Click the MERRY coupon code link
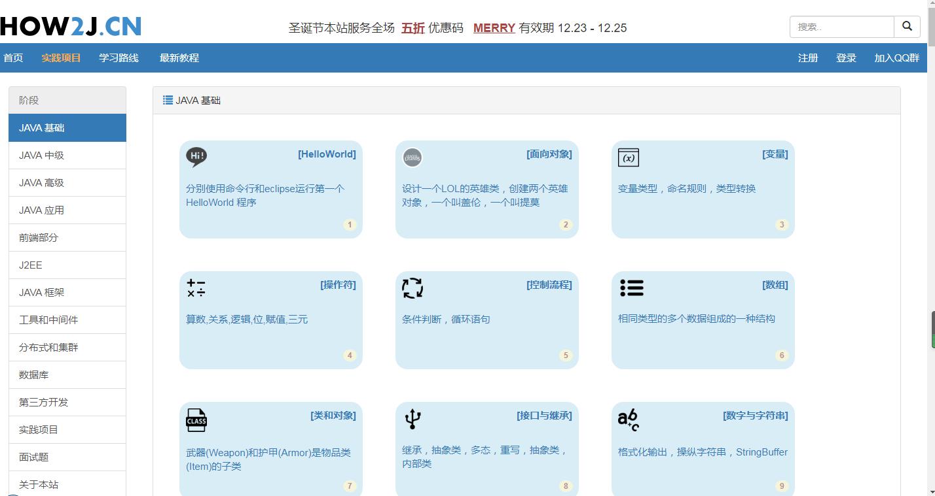Image resolution: width=935 pixels, height=496 pixels. 494,28
